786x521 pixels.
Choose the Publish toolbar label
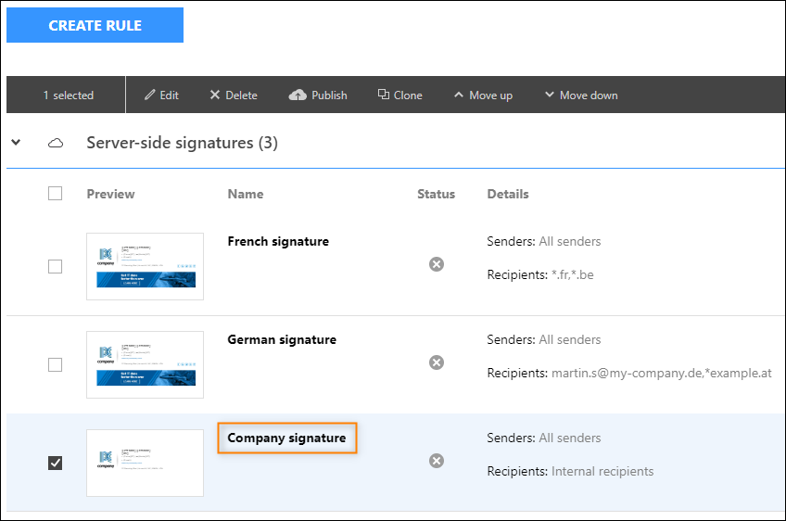(329, 95)
